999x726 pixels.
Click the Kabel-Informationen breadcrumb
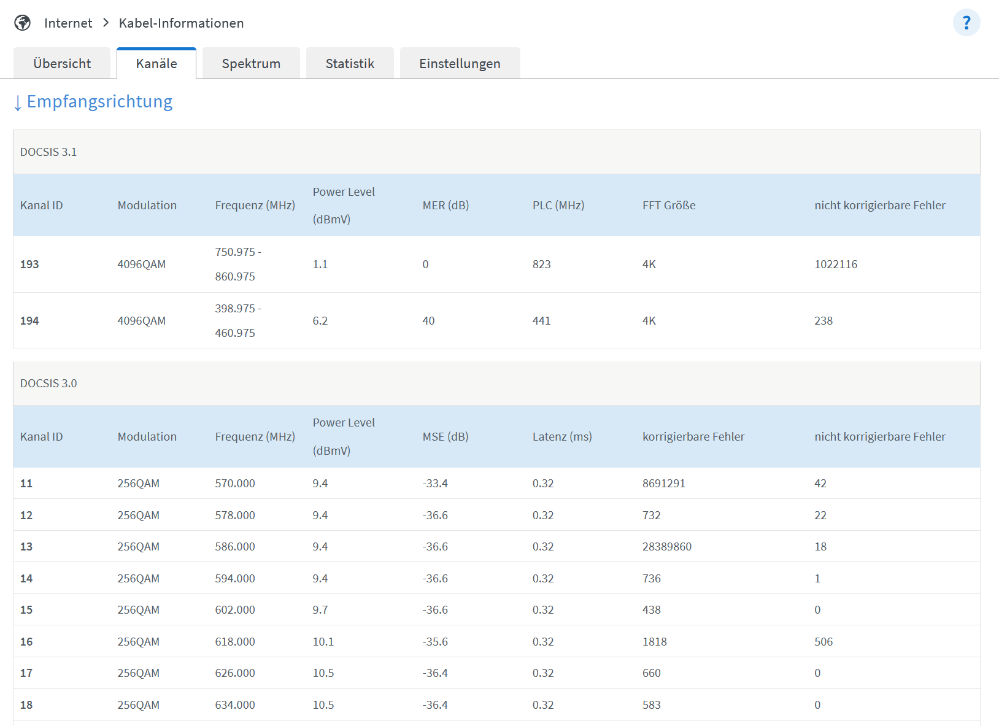pyautogui.click(x=181, y=23)
